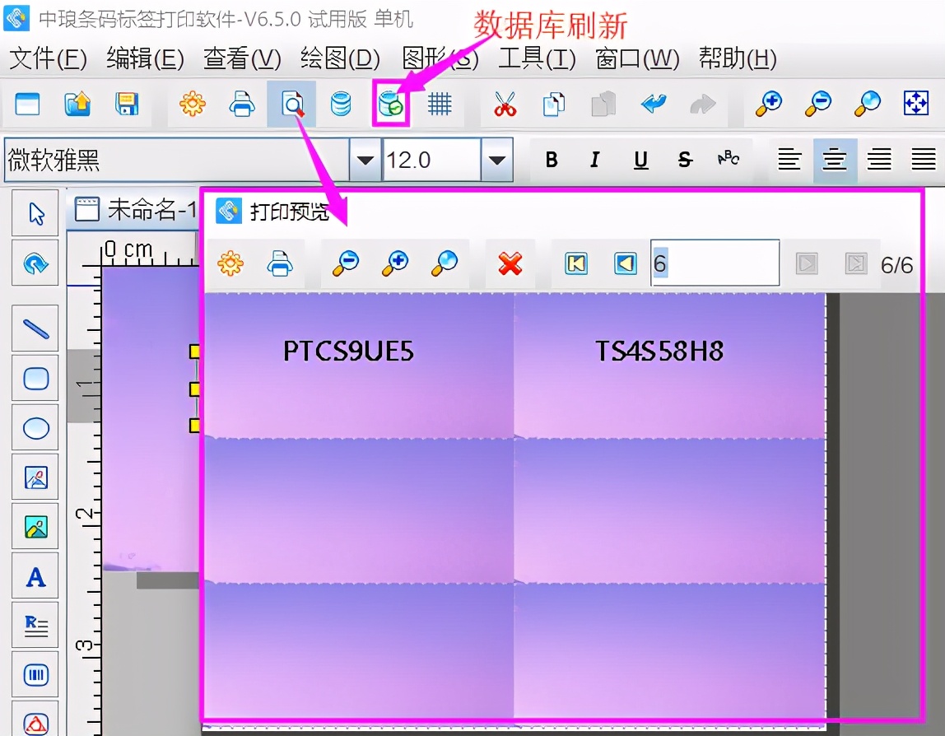Open the 窗口(W) menu
The height and width of the screenshot is (736, 945).
click(x=638, y=58)
